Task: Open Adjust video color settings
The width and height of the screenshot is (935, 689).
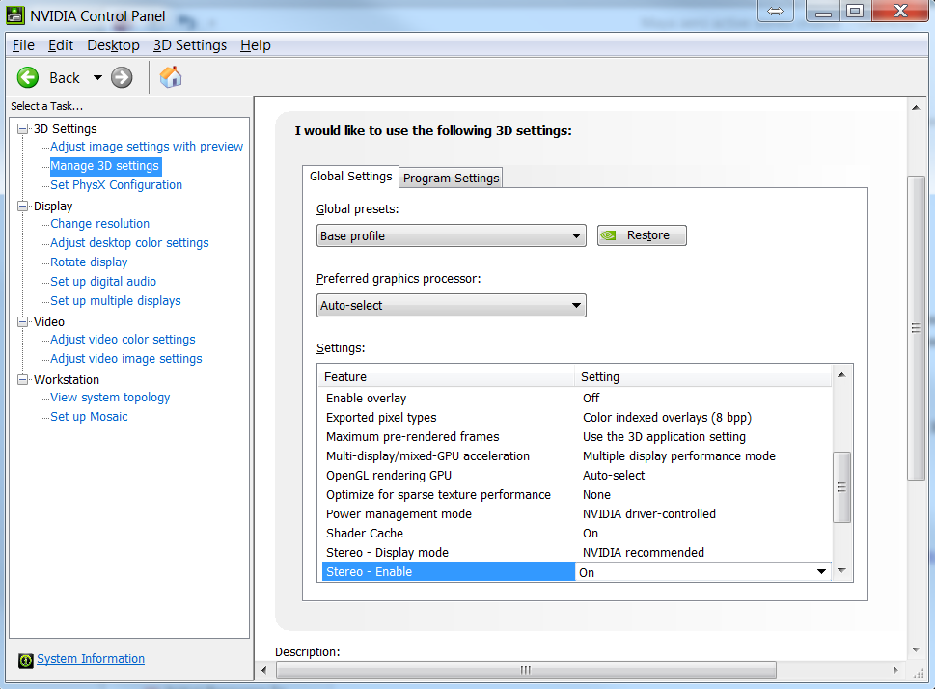Action: coord(123,339)
